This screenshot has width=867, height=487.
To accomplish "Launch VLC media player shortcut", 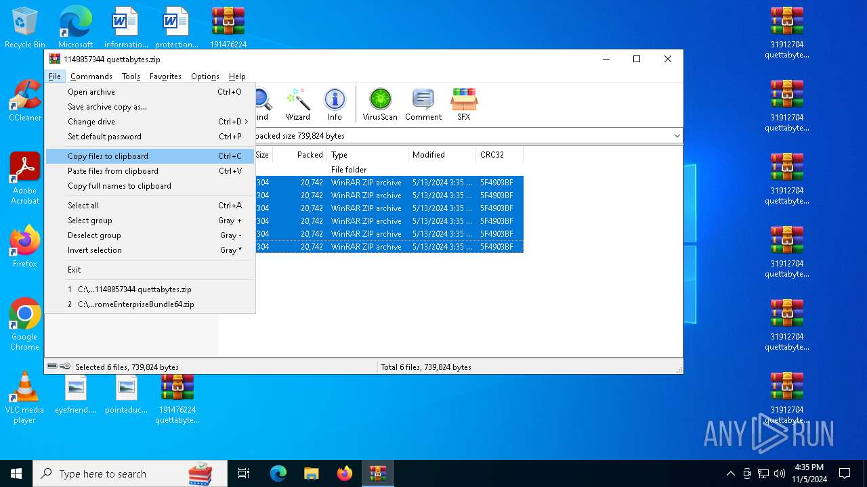I will point(24,397).
